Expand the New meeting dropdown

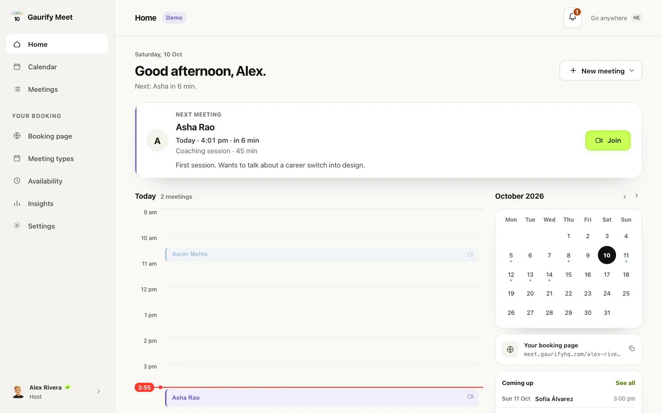pos(600,71)
